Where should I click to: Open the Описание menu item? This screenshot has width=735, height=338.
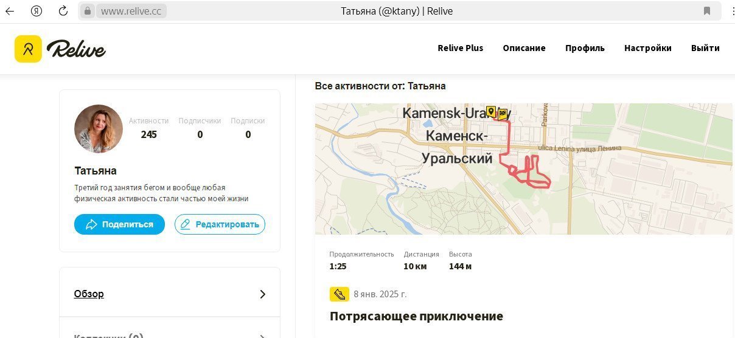(524, 48)
